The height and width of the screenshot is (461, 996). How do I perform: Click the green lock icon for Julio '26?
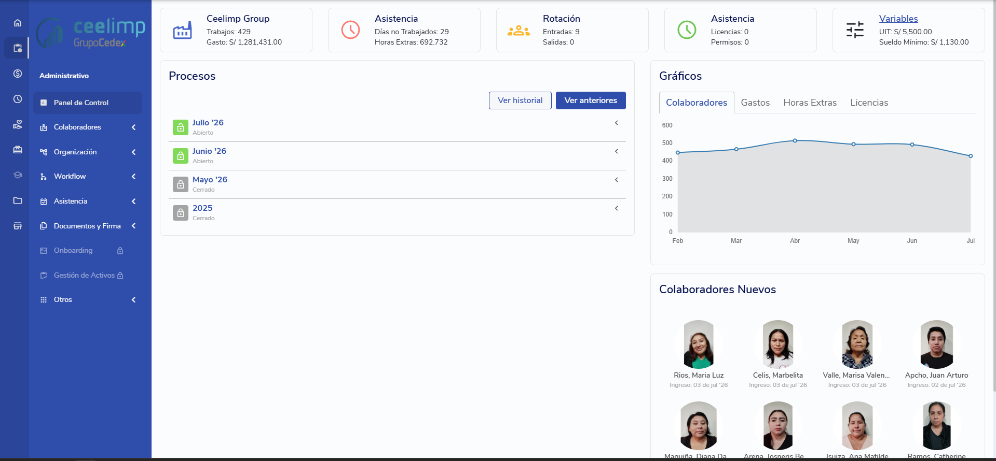pos(181,127)
